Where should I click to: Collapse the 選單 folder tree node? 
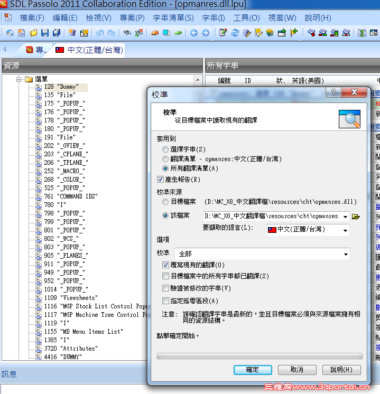click(18, 79)
